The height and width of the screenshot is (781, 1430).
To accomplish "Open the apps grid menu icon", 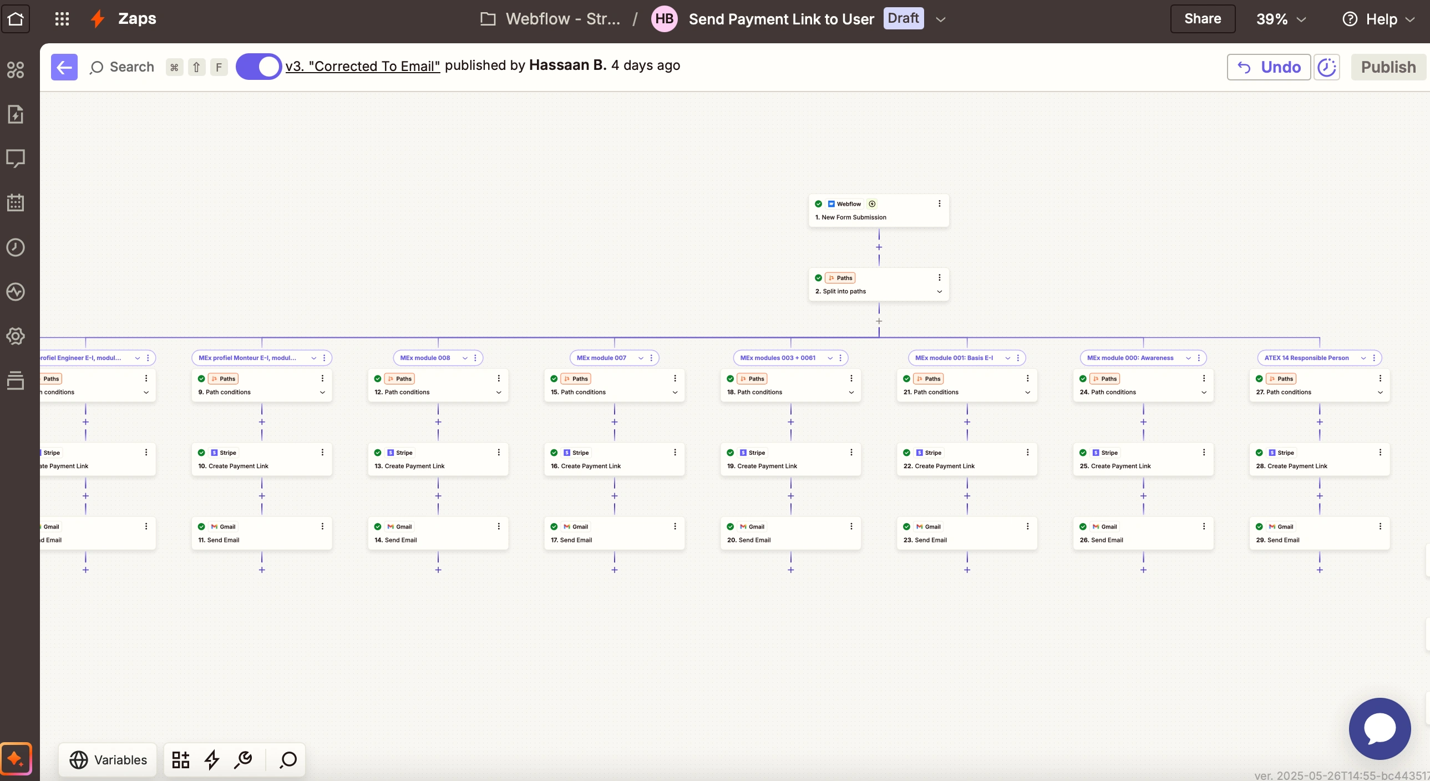I will [62, 19].
